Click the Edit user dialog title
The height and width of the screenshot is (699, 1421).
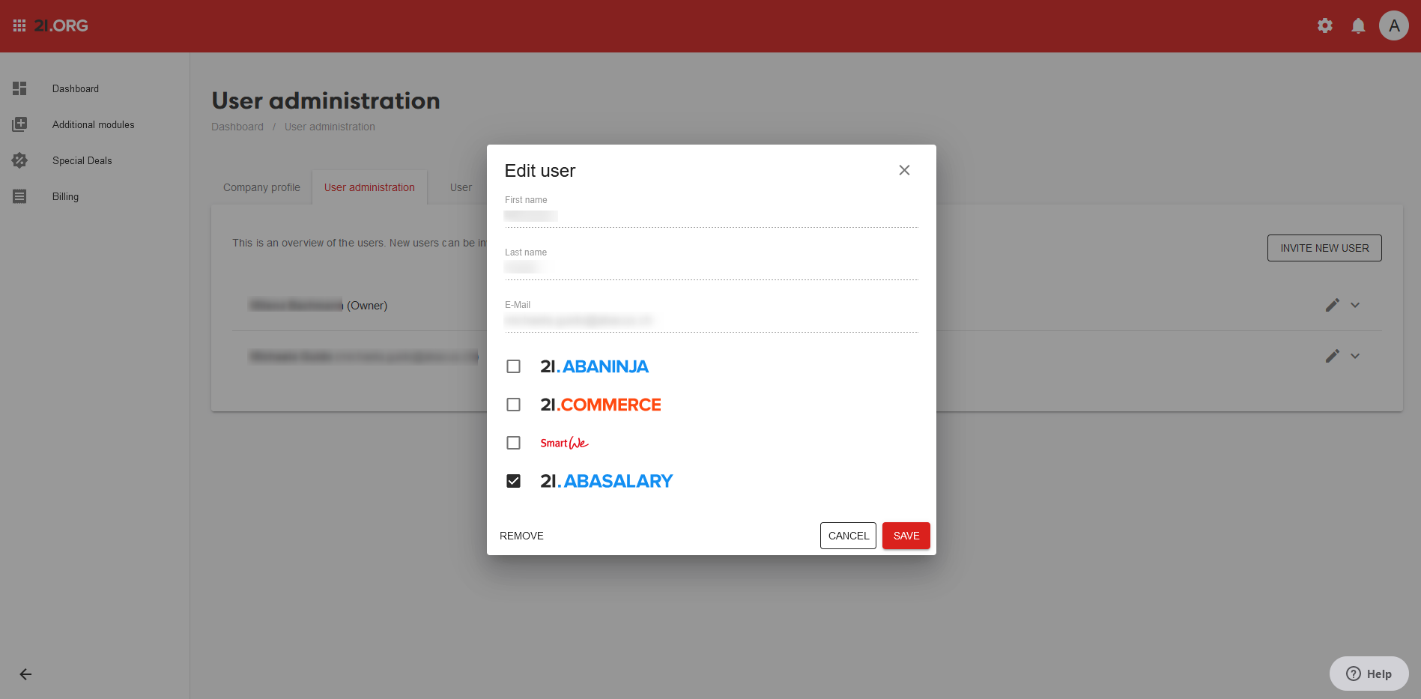(x=540, y=171)
